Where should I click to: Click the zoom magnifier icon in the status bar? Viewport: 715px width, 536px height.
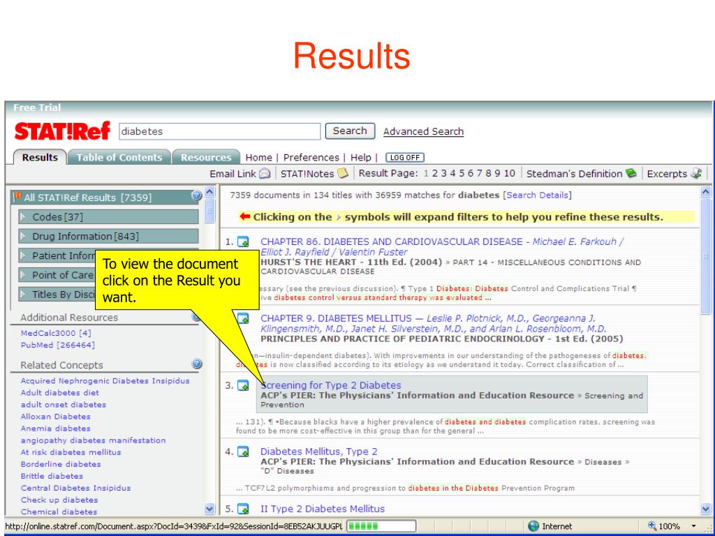pyautogui.click(x=653, y=526)
